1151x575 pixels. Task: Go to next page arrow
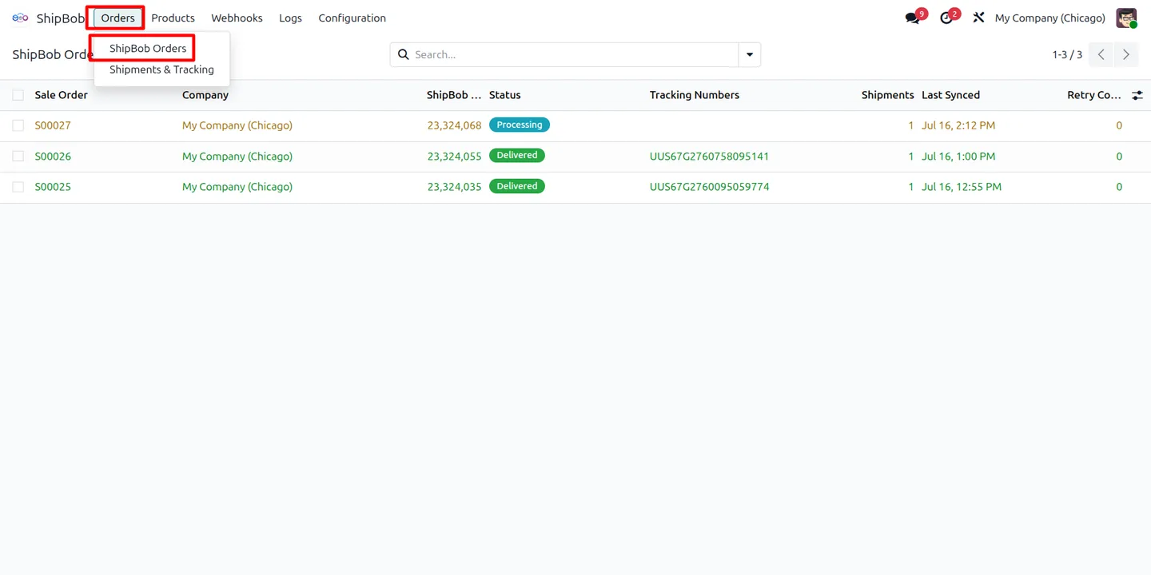coord(1126,54)
